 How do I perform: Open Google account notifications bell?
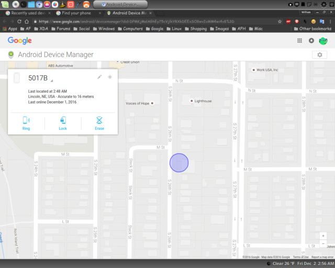click(x=311, y=41)
